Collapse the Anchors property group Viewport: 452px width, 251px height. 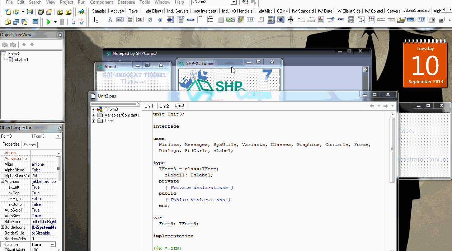point(2,181)
